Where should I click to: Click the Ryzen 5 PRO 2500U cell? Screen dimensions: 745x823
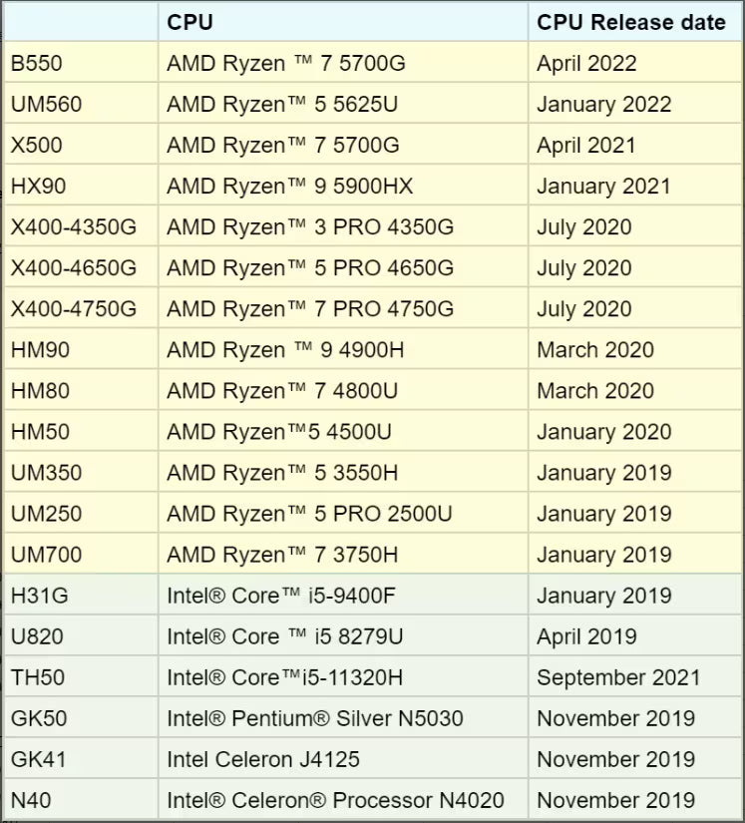pyautogui.click(x=309, y=514)
